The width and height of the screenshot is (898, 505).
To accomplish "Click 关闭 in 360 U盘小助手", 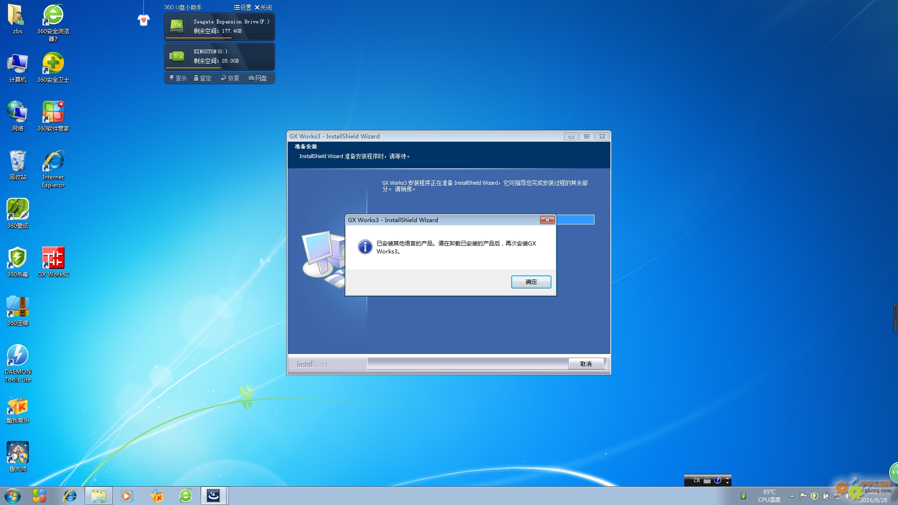I will [263, 7].
